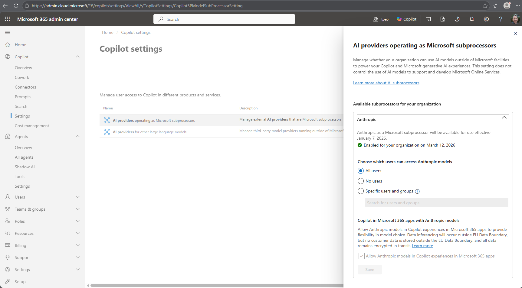This screenshot has width=522, height=288.
Task: Select the No users radio option
Action: [x=361, y=181]
